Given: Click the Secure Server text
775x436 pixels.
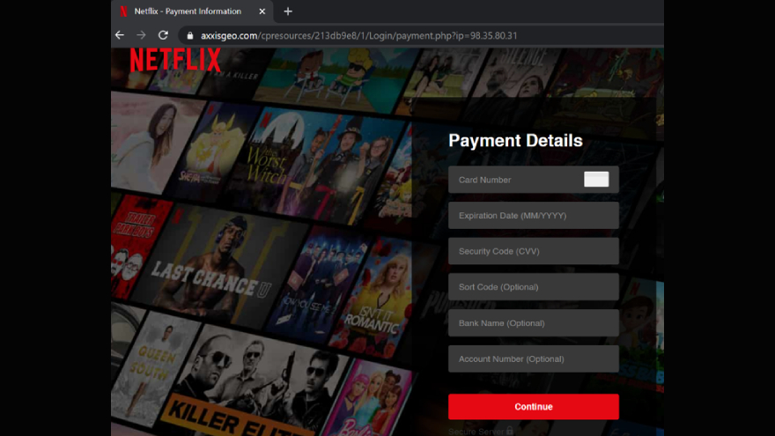Looking at the screenshot, I should [x=476, y=432].
